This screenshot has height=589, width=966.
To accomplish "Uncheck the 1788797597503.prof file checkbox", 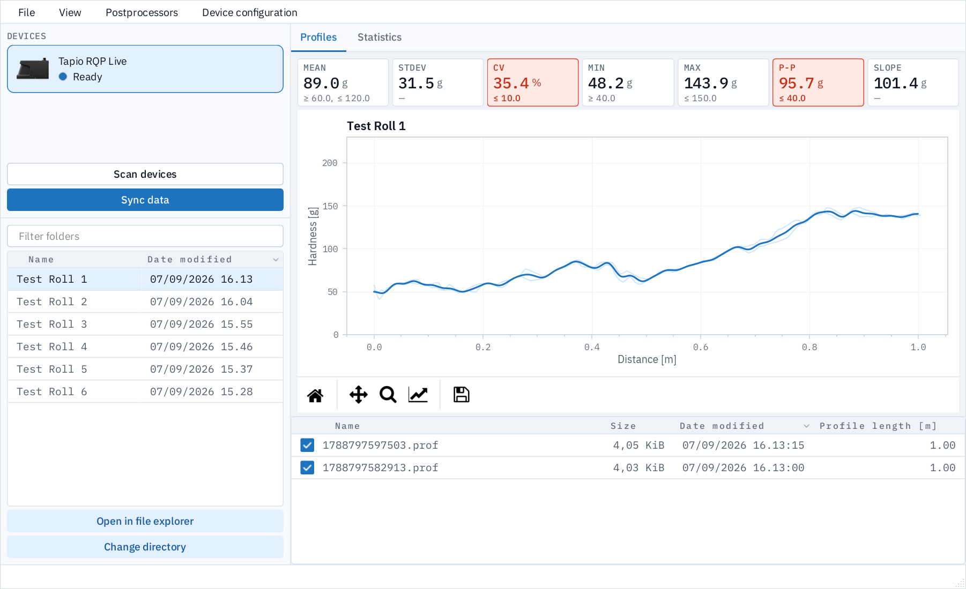I will 307,445.
